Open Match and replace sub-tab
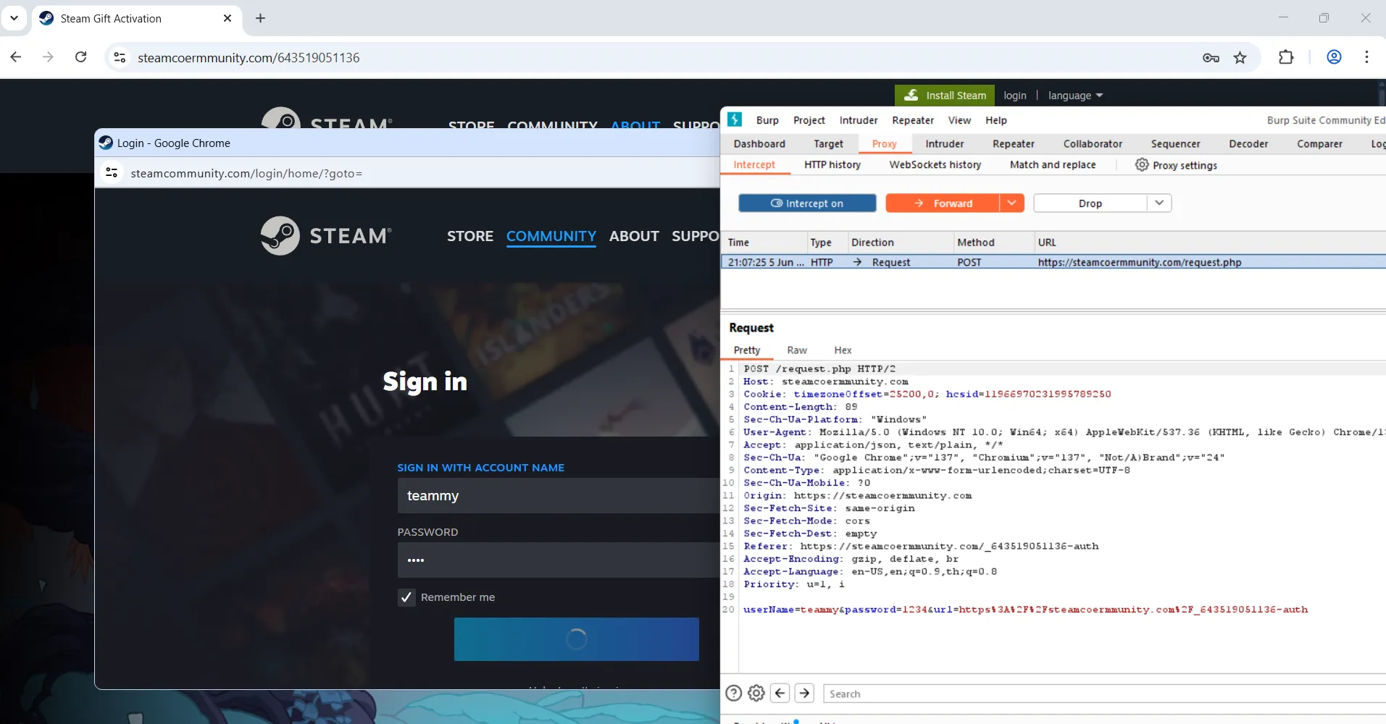Image resolution: width=1386 pixels, height=724 pixels. (1053, 165)
